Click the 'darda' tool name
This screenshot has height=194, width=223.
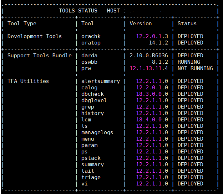point(89,56)
